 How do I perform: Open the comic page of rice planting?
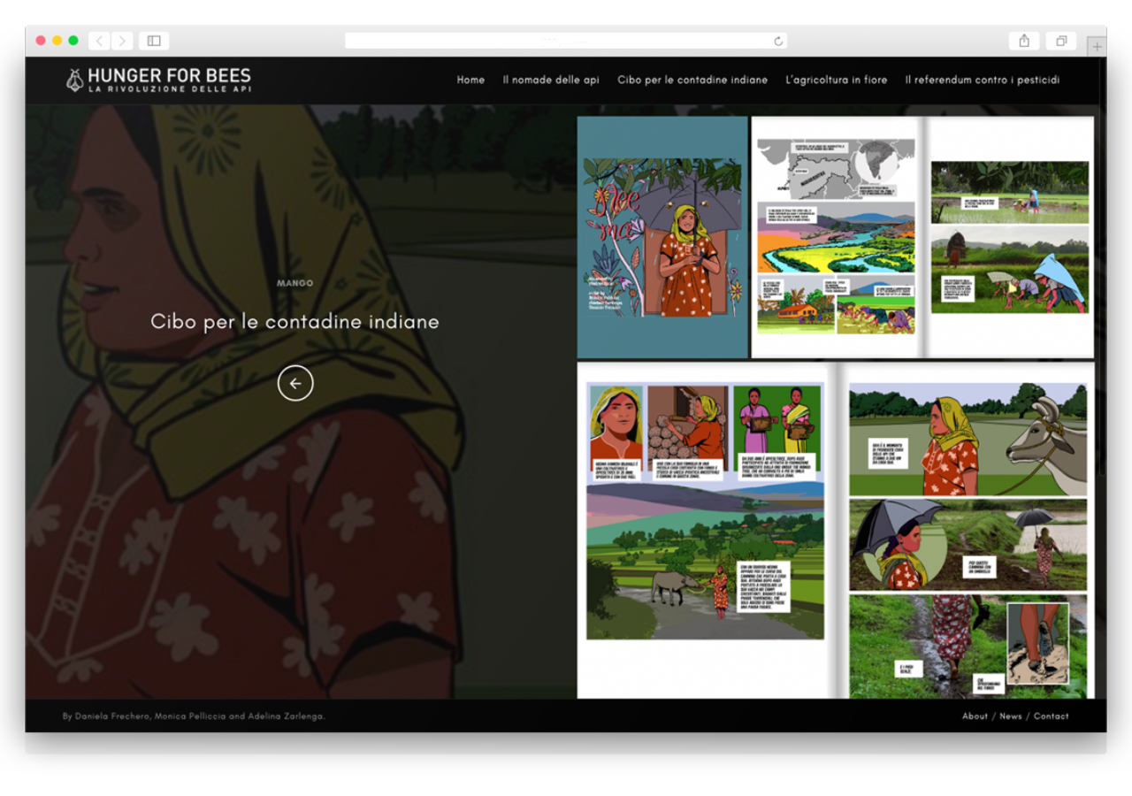coord(1009,237)
